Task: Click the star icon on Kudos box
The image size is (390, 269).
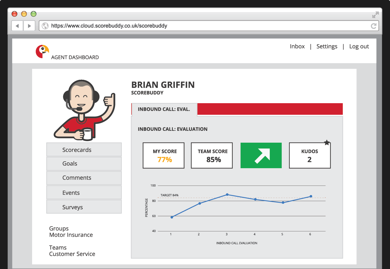Action: [327, 143]
